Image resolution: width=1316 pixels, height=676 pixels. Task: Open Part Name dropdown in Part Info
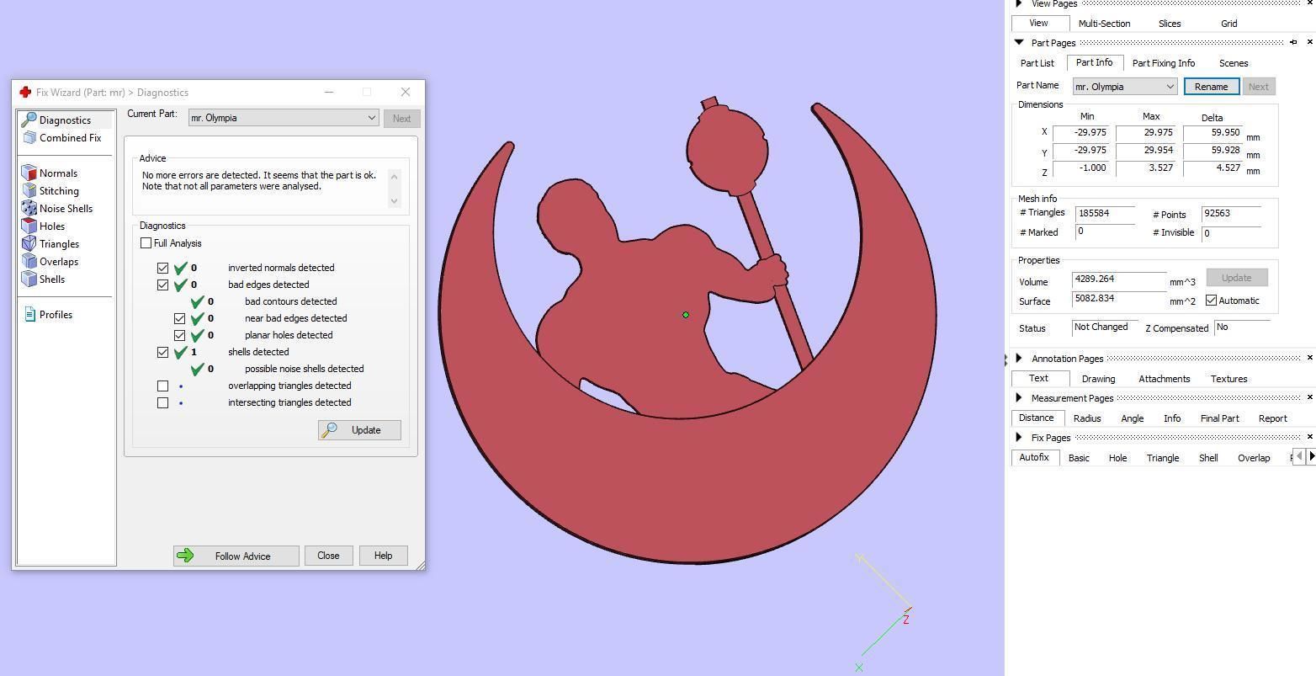pos(1125,87)
